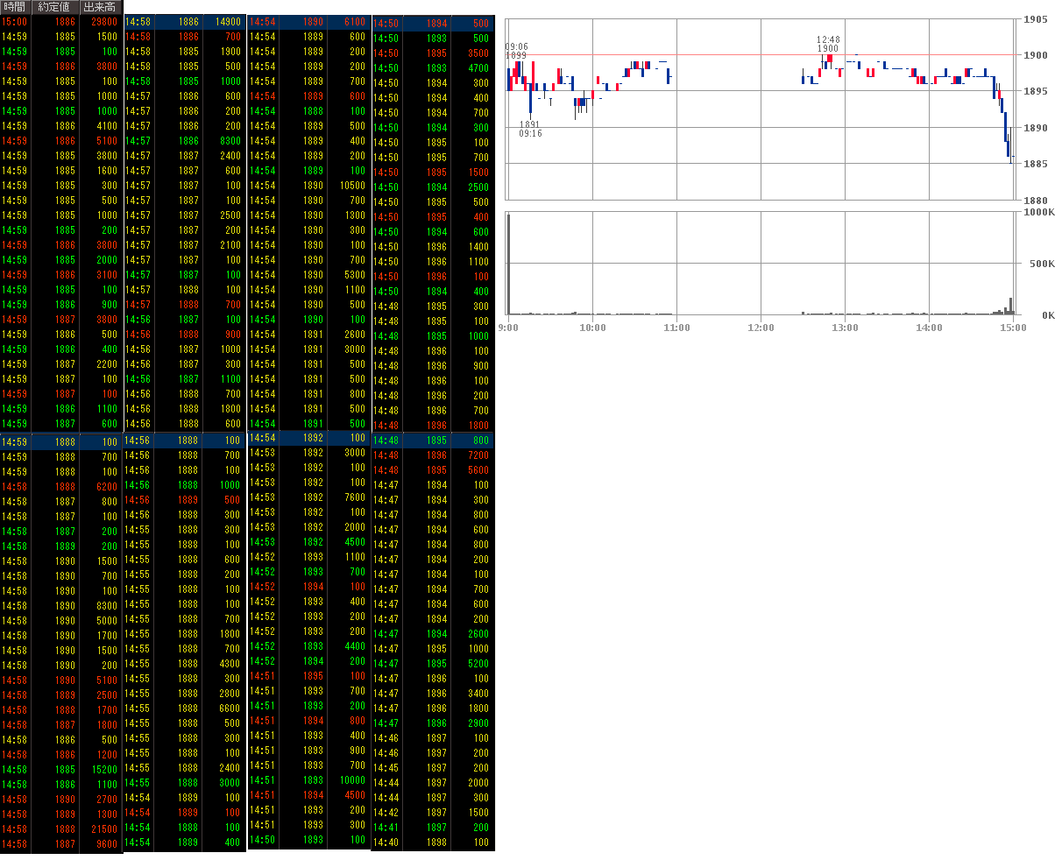Image resolution: width=1062 pixels, height=860 pixels.
Task: Select the 14:54 trade with 10500 volume
Action: (x=309, y=186)
